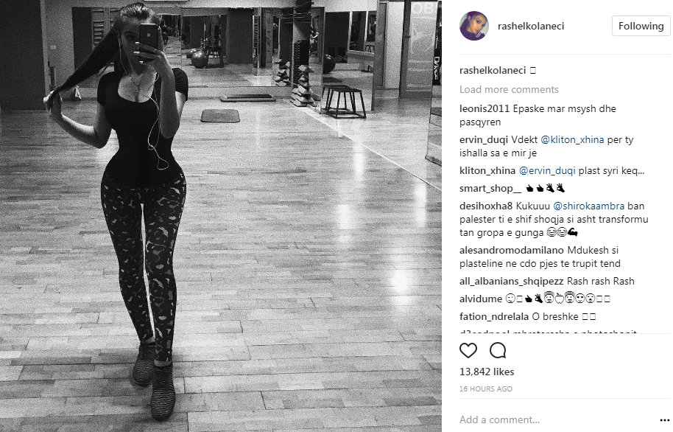673x432 pixels.
Task: Click the @ervin_duqi mention link
Action: 547,170
